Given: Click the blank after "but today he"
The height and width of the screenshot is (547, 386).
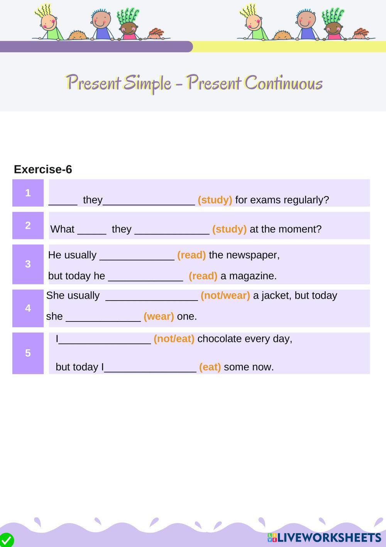Looking at the screenshot, I should (x=146, y=276).
